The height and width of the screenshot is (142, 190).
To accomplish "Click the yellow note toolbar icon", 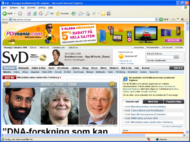I will (103, 13).
